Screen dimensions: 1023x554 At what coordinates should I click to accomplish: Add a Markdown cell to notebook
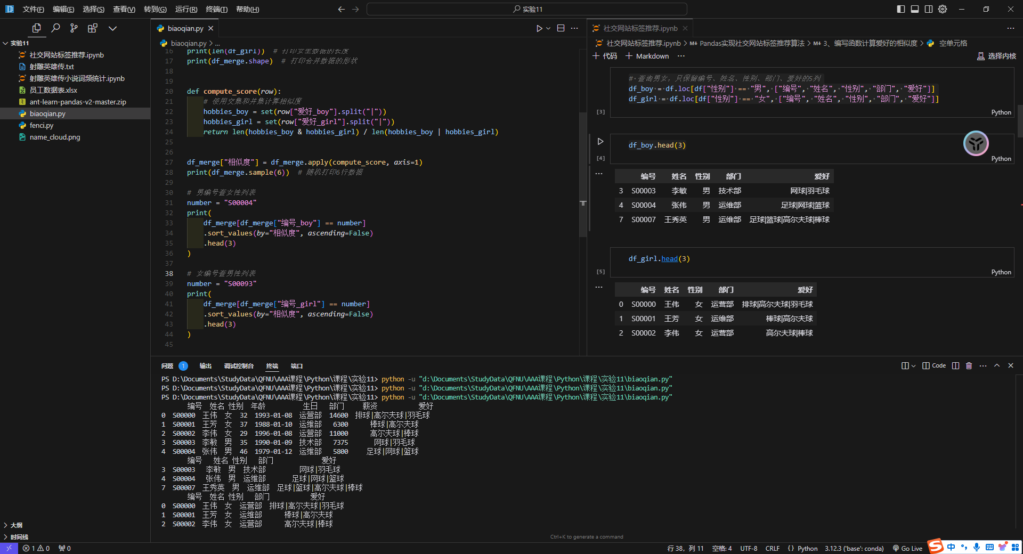[x=647, y=56]
